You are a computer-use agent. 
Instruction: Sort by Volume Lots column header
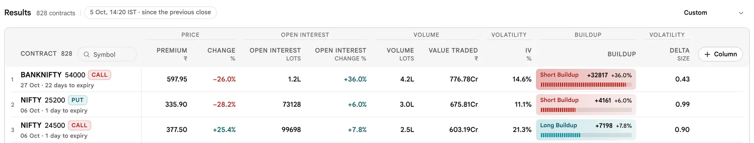(400, 54)
